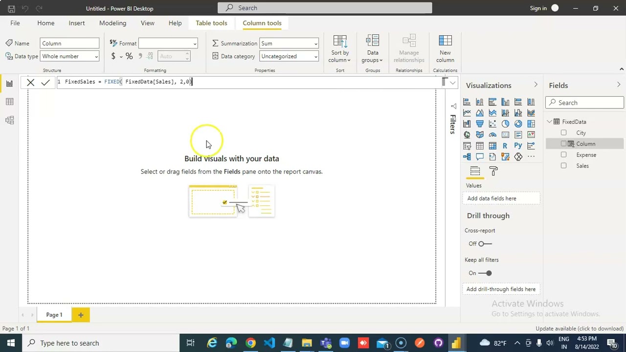This screenshot has width=626, height=352.
Task: Check the Expense field checkbox
Action: click(563, 154)
